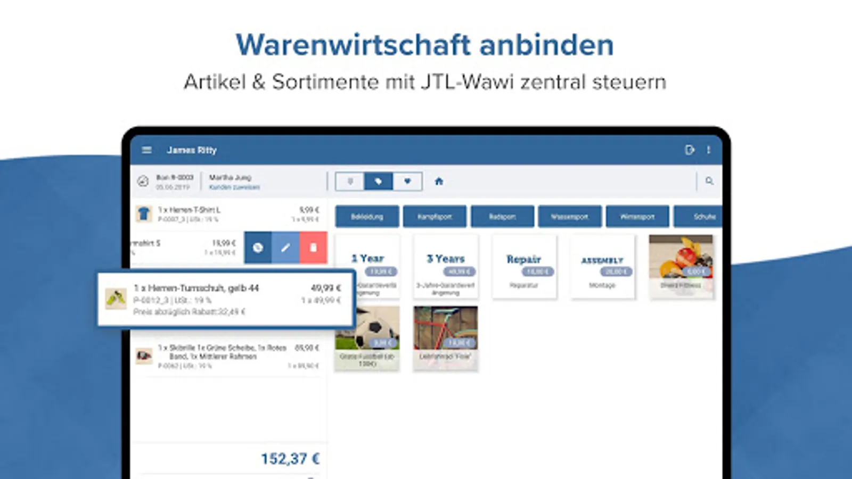Open the hamburger menu next to James Ritty
852x479 pixels.
coord(147,150)
